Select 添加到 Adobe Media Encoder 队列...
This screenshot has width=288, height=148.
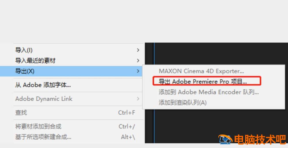coord(209,92)
